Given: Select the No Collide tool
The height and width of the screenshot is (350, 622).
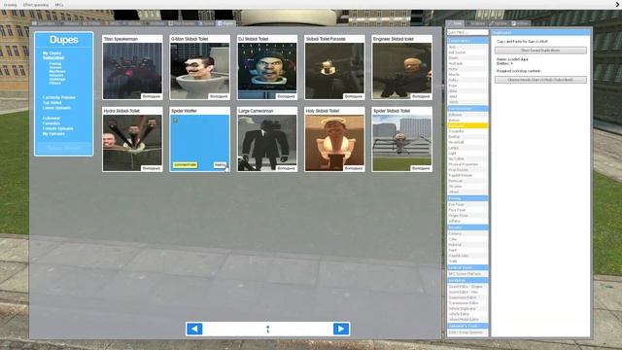Looking at the screenshot, I should (467, 158).
